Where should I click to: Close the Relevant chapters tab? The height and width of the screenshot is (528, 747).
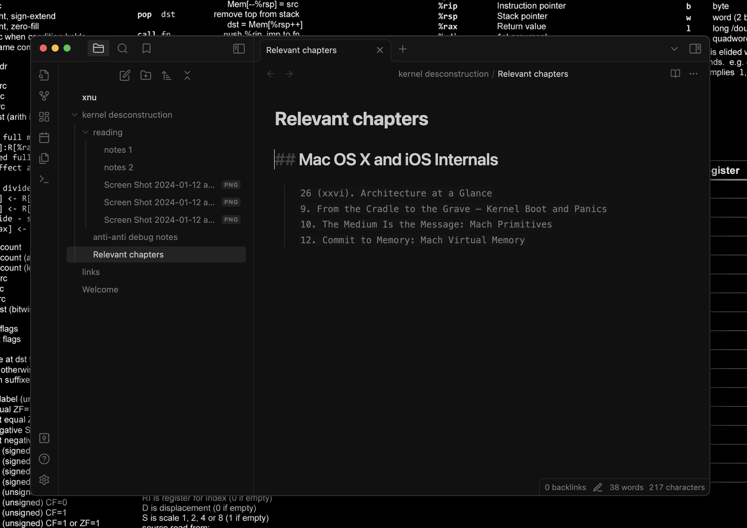click(x=380, y=50)
